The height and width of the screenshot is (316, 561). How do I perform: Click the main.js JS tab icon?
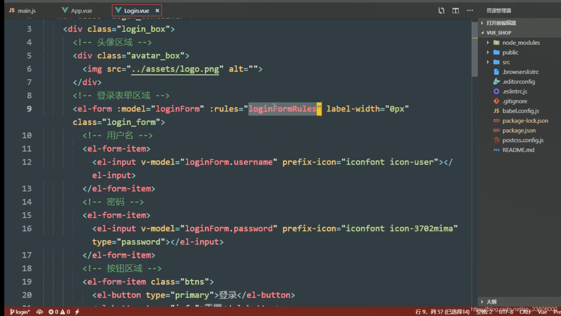pos(12,11)
